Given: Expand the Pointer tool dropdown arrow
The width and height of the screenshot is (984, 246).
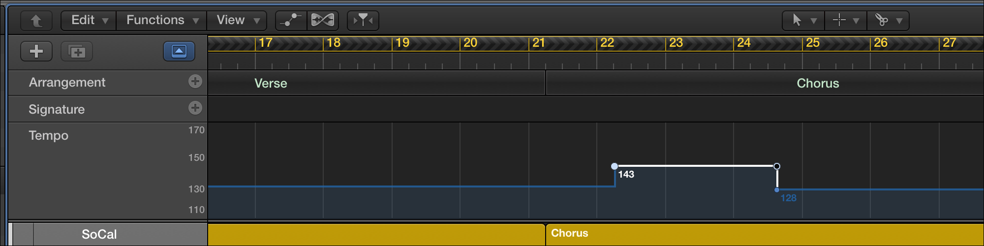Looking at the screenshot, I should [814, 21].
